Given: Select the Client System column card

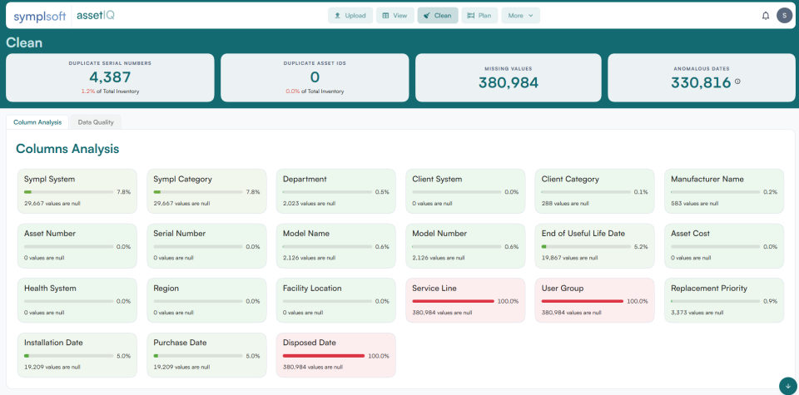Looking at the screenshot, I should tap(465, 191).
